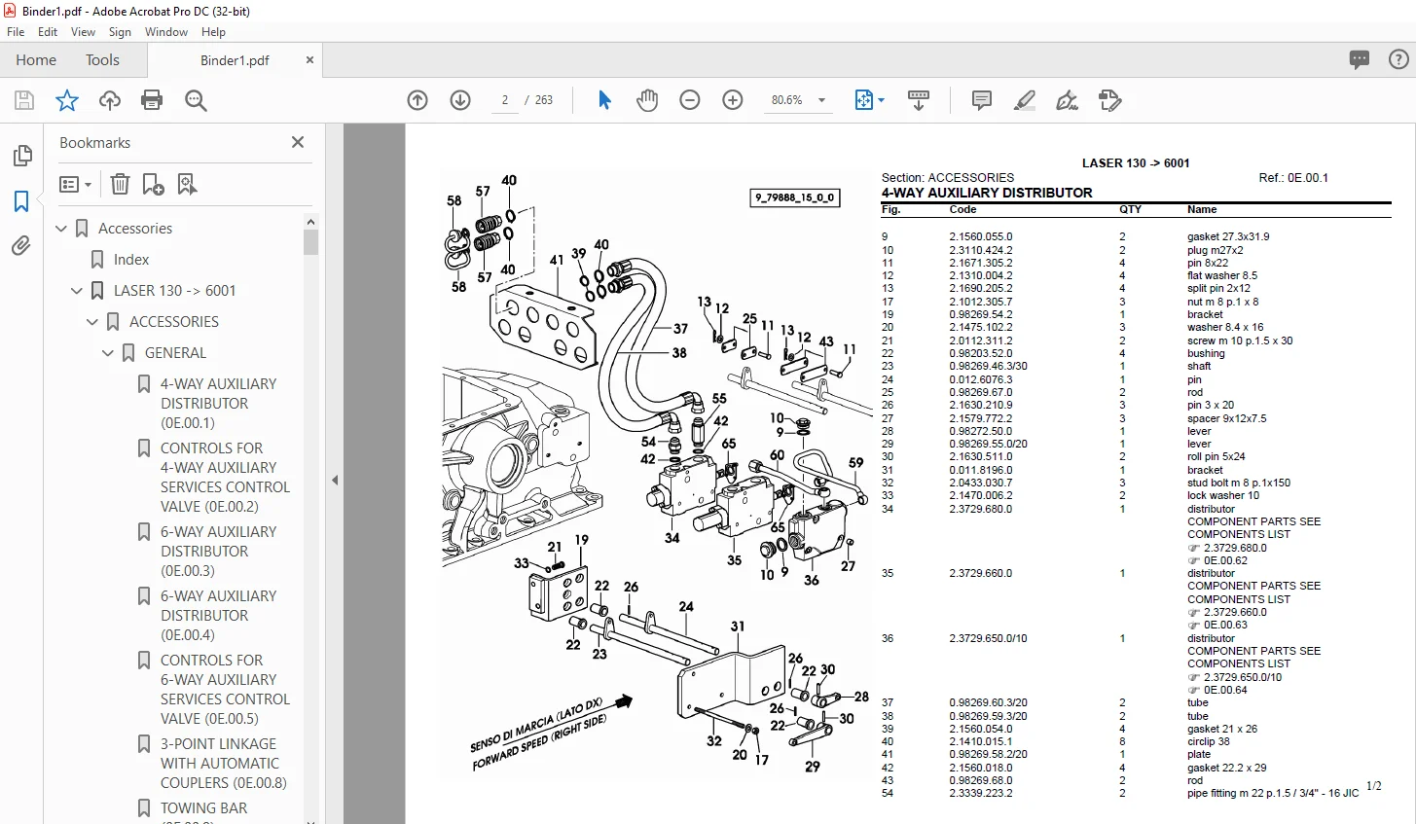
Task: Open CONTROLS FOR 6-WAY AUXILIARY SERVICES bookmark
Action: click(x=225, y=690)
